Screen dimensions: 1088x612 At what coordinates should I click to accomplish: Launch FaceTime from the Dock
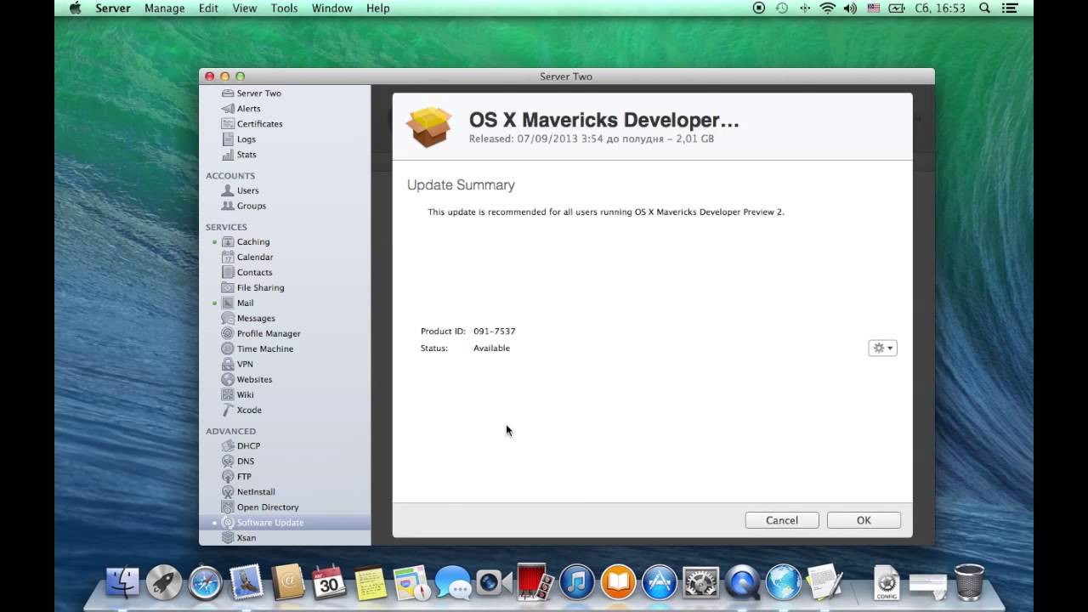pos(494,582)
